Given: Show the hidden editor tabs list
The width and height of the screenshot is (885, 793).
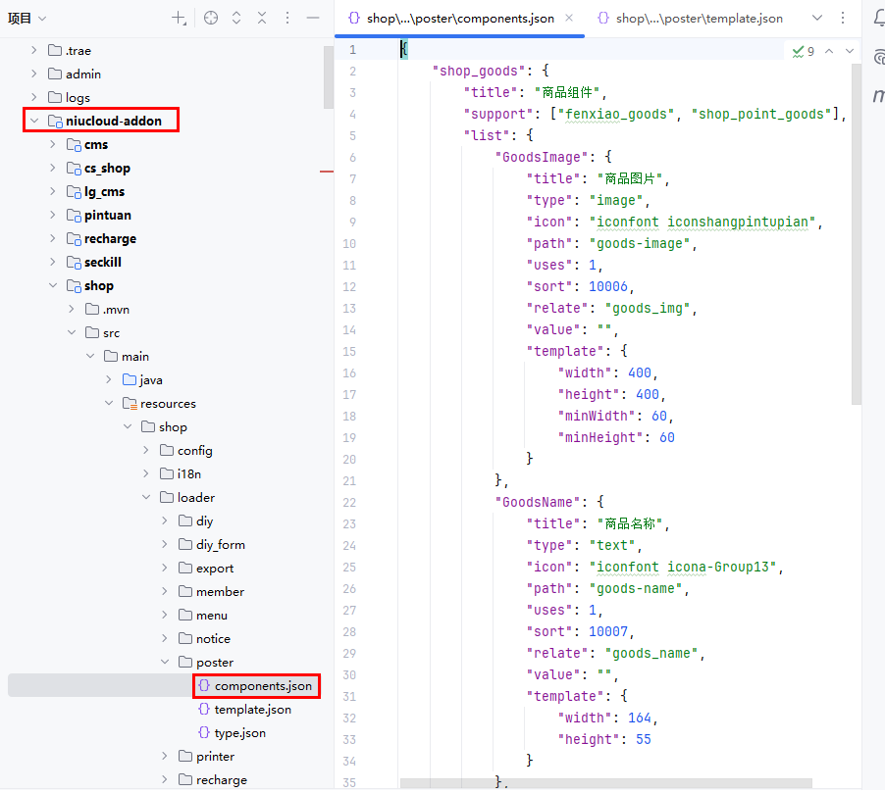Looking at the screenshot, I should (818, 18).
